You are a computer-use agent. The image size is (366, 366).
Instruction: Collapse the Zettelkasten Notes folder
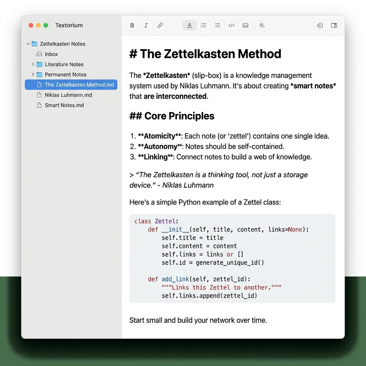28,44
